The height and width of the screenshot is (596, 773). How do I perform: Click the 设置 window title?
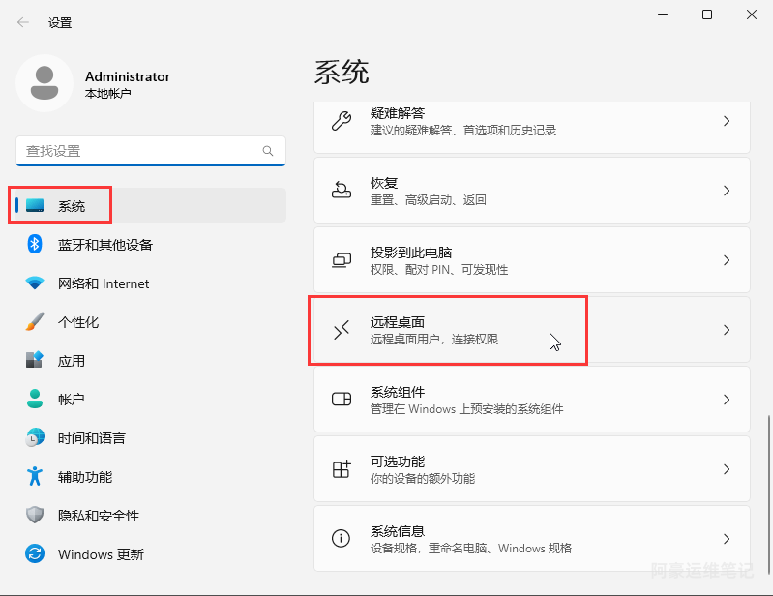(x=60, y=22)
